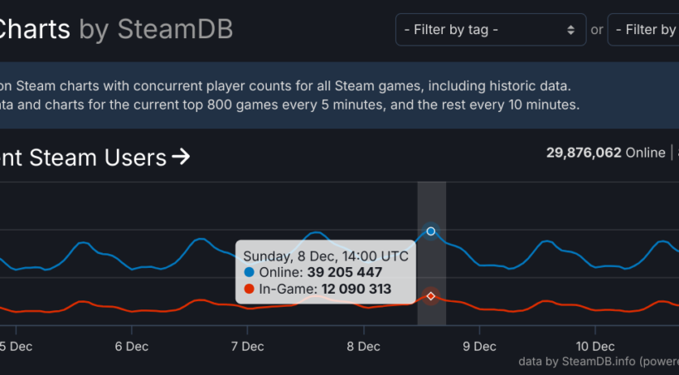Open the "Filter by tag" dropdown

point(490,30)
